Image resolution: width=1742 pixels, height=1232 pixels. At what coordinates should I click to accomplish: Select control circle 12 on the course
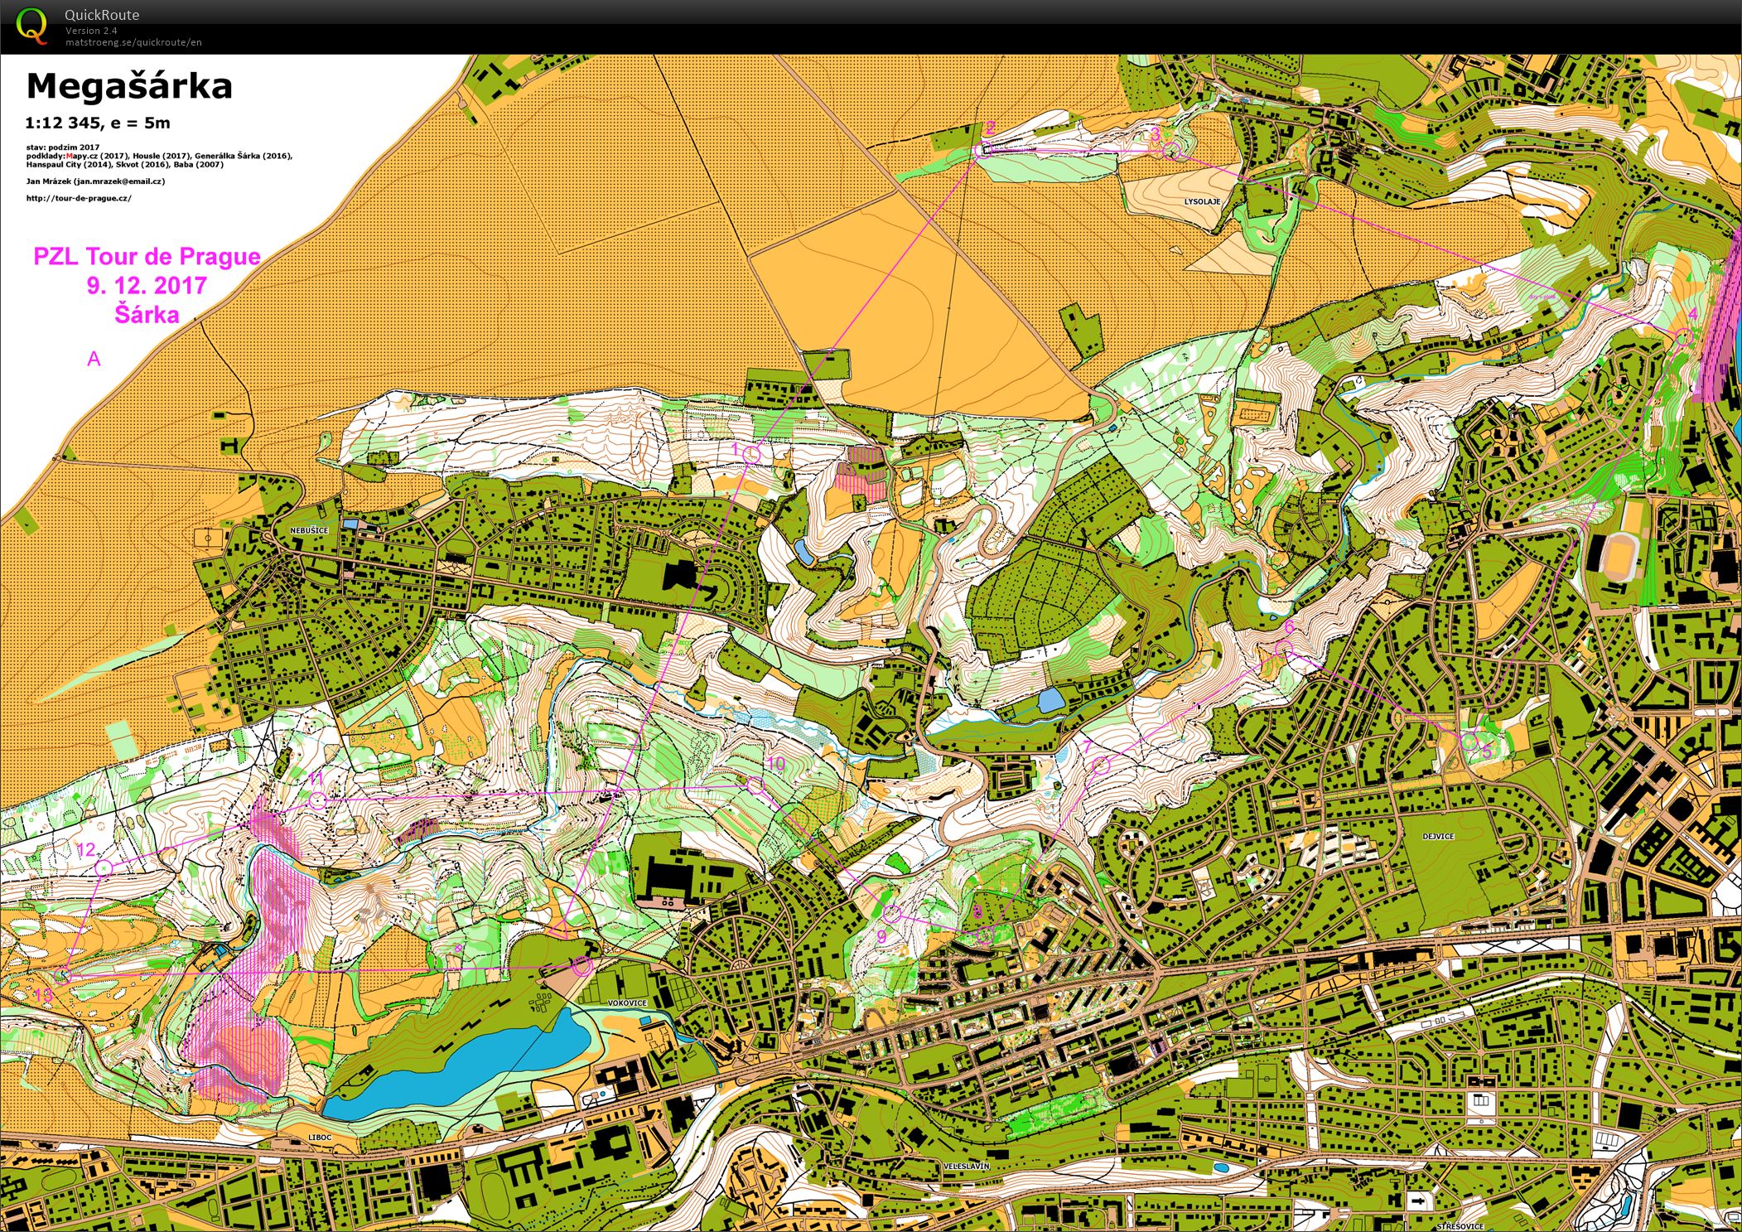pos(104,867)
